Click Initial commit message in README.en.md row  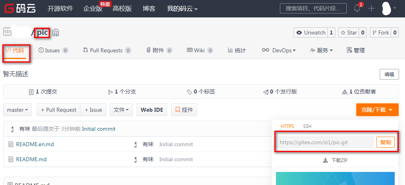point(176,144)
